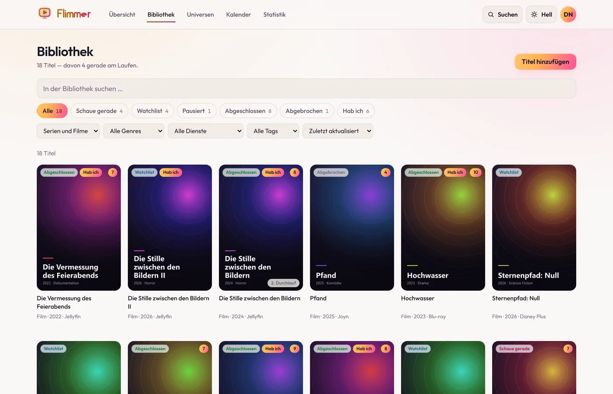Open the Kalender tab
The height and width of the screenshot is (394, 613).
[239, 14]
